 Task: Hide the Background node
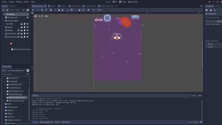click(27, 17)
